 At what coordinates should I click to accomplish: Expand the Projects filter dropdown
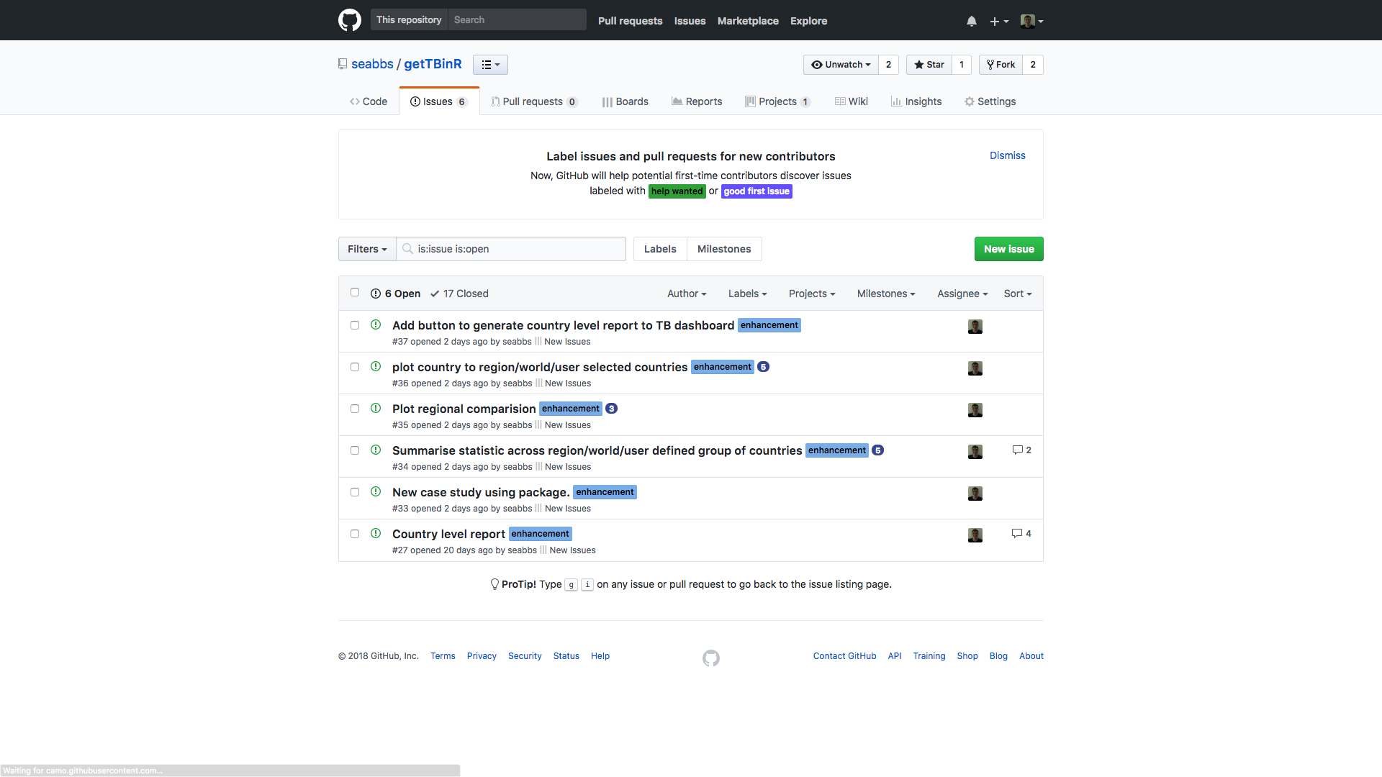point(812,294)
